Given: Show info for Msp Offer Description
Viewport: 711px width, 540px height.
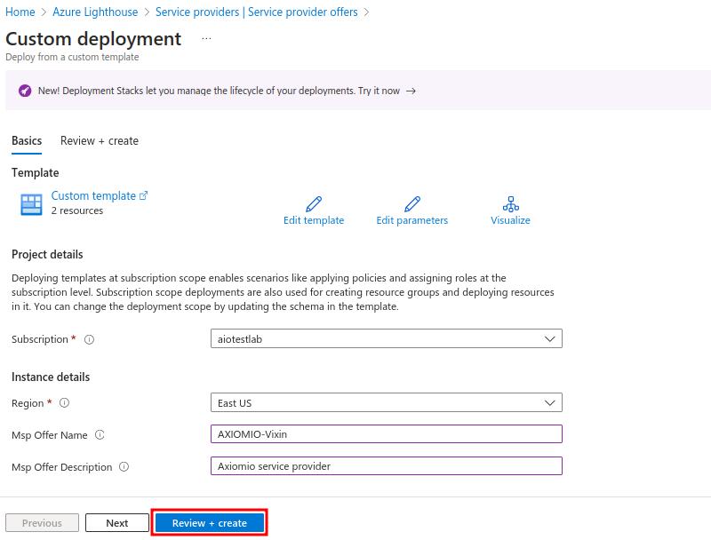Looking at the screenshot, I should pyautogui.click(x=124, y=467).
